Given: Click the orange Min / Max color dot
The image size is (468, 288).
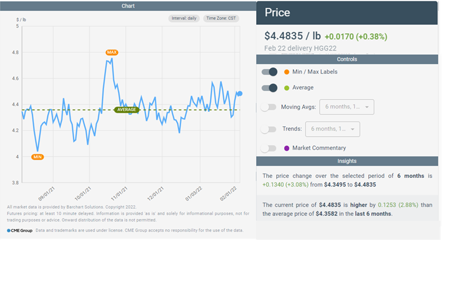Looking at the screenshot, I should 287,72.
